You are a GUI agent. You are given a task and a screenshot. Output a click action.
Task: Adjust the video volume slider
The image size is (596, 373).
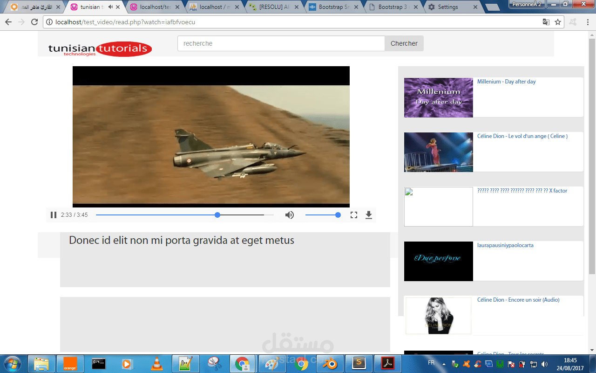[x=323, y=215]
